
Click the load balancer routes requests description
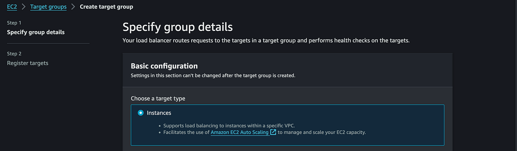click(x=266, y=40)
